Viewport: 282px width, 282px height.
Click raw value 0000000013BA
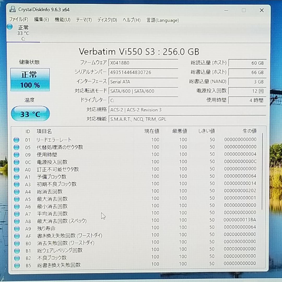tap(240, 220)
